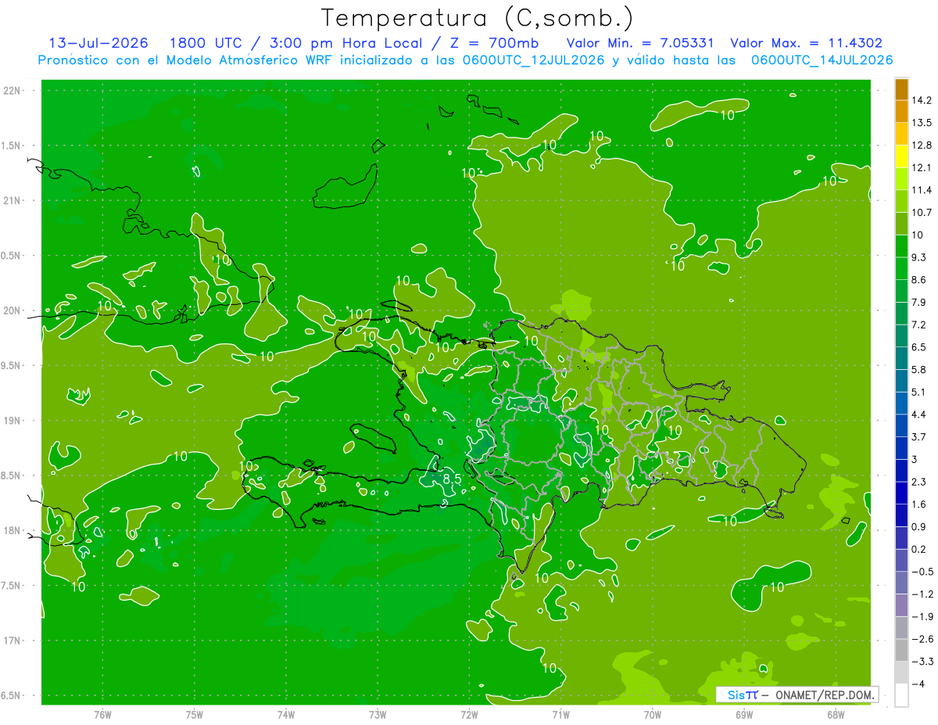Select the "72W" longitude label

(469, 715)
